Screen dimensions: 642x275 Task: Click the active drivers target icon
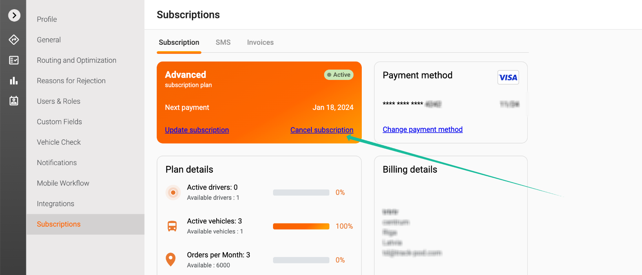[x=173, y=193]
